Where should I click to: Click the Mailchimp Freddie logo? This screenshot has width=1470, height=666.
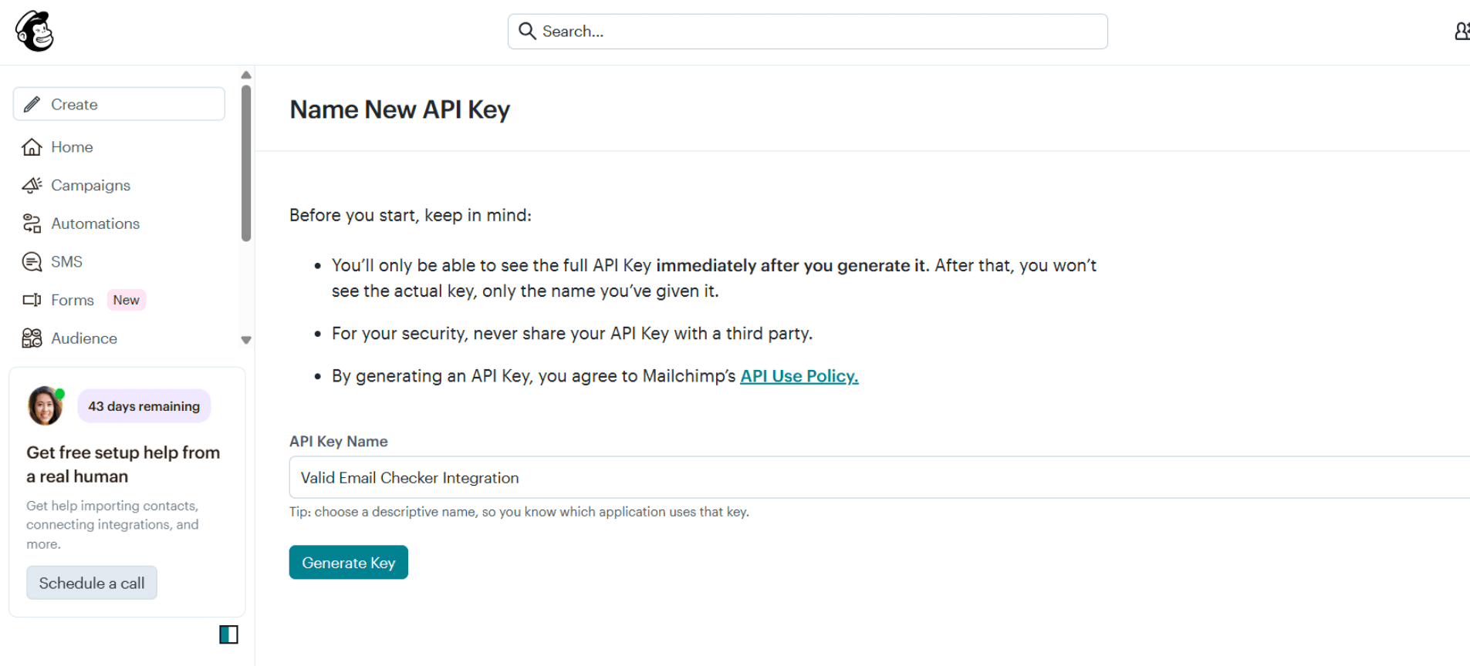click(x=35, y=32)
